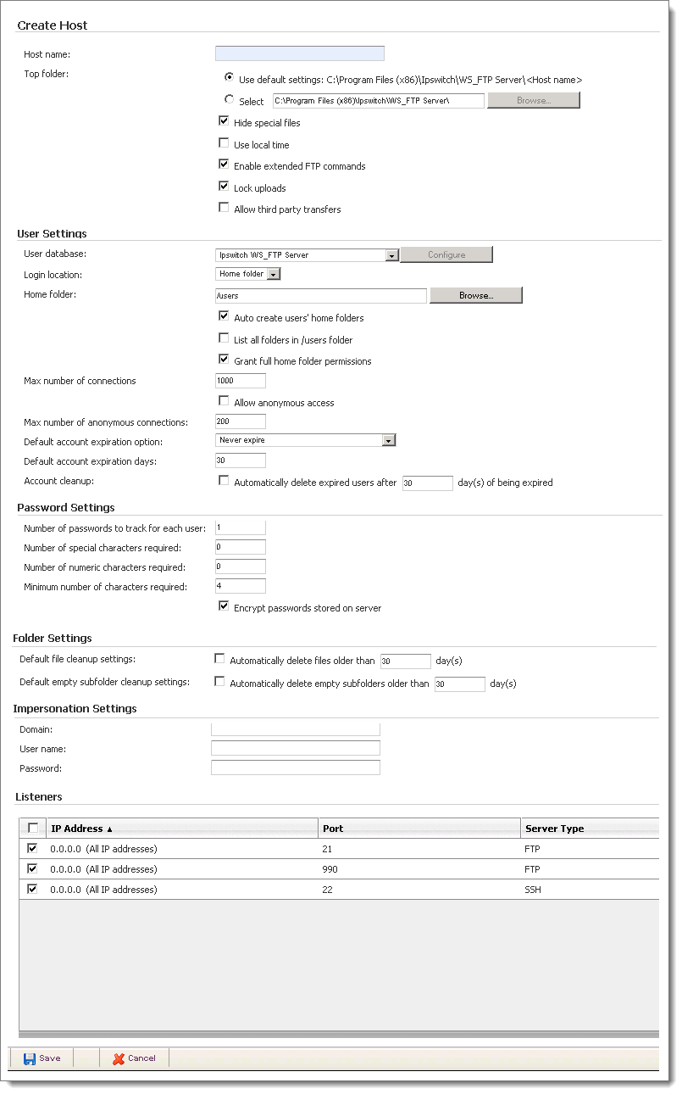This screenshot has width=682, height=1094.
Task: Click minimum number of characters field
Action: click(x=241, y=586)
